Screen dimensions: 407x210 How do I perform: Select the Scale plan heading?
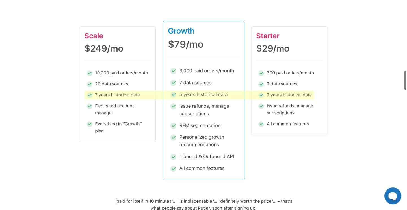click(94, 36)
